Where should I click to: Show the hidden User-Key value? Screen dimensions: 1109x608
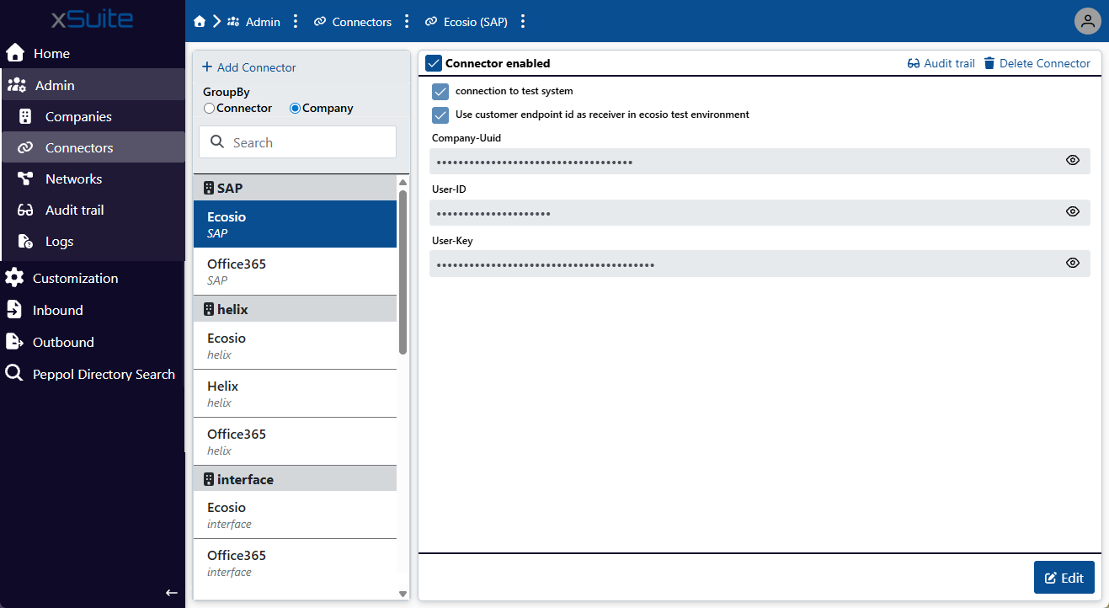click(x=1072, y=263)
